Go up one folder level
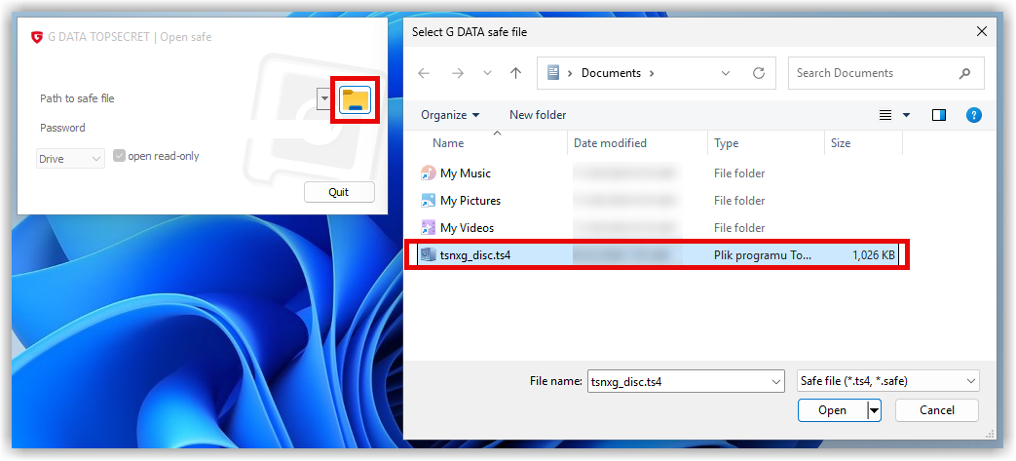Image resolution: width=1016 pixels, height=461 pixels. pos(515,73)
